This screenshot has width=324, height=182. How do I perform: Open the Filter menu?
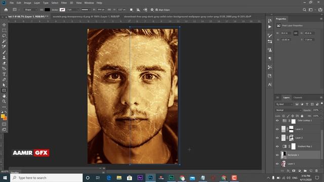[64, 3]
